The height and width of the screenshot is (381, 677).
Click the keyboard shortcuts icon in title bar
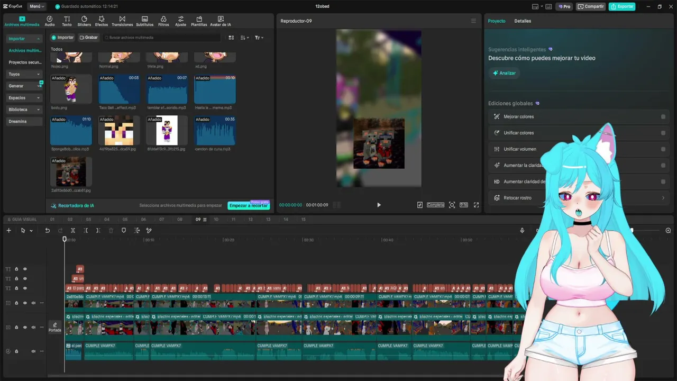548,6
